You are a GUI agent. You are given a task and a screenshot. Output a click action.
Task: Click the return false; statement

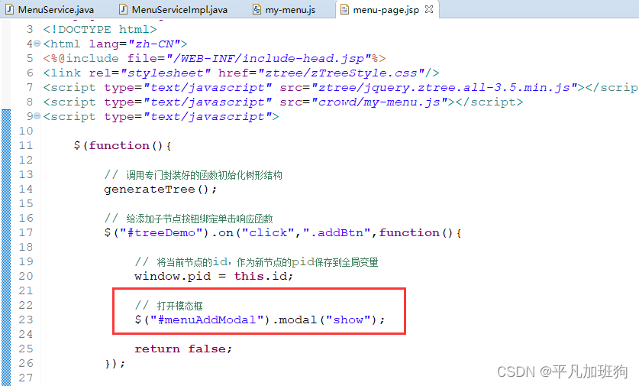click(183, 349)
